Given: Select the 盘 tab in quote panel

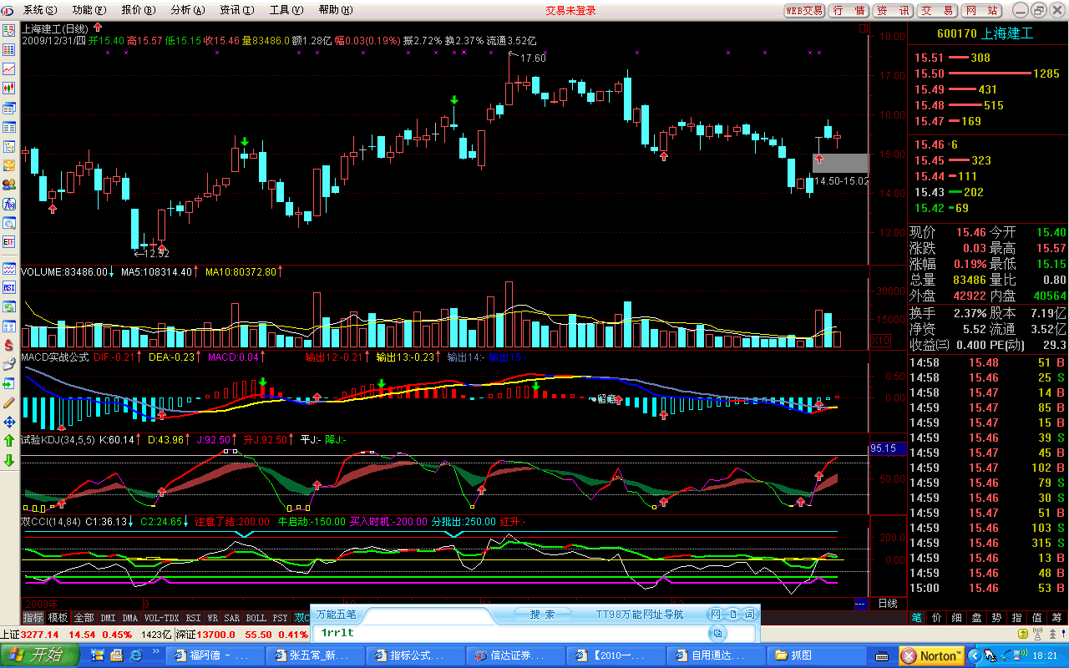Looking at the screenshot, I should 977,617.
